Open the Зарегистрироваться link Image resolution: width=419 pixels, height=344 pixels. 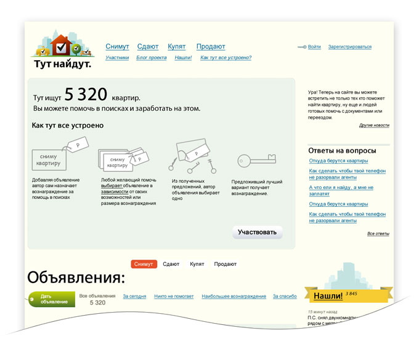click(x=349, y=47)
